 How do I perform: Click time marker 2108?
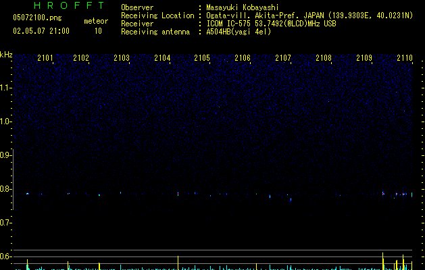point(324,58)
